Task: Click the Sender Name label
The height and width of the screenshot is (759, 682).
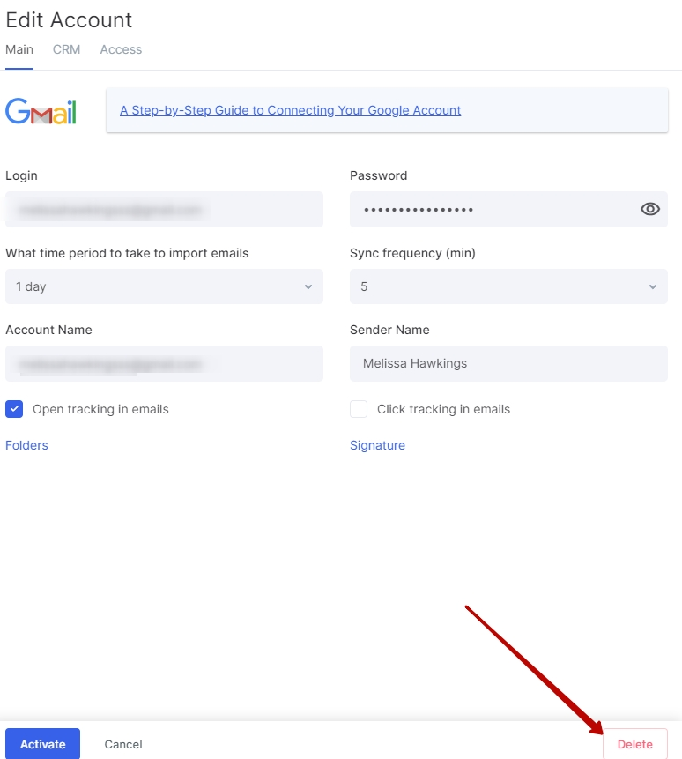Action: pos(389,330)
